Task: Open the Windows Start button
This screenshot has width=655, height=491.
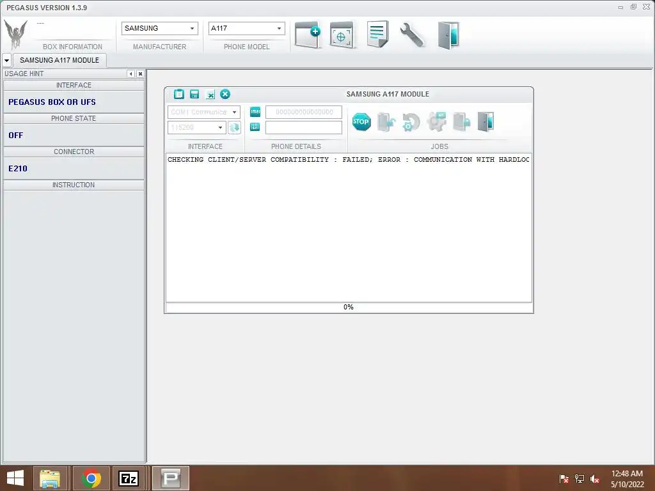Action: [x=15, y=478]
